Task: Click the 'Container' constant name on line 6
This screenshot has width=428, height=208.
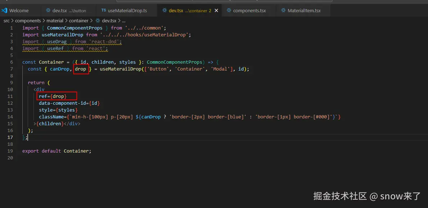Action: point(51,62)
